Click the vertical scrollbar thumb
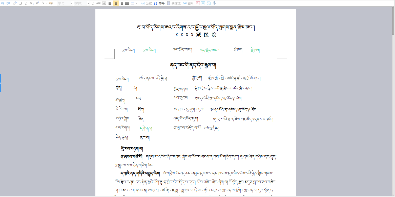 click(393, 21)
